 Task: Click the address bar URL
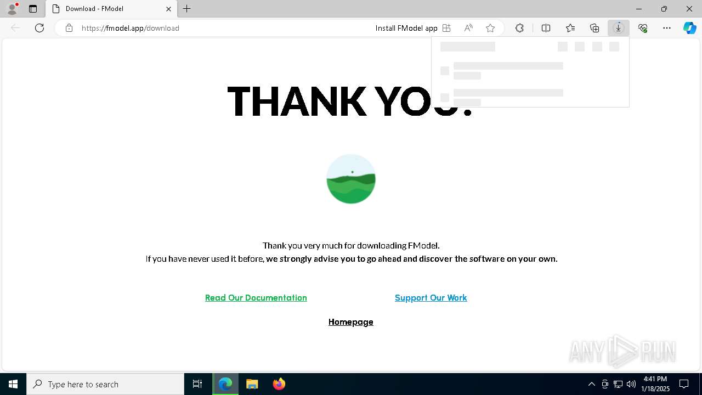click(x=131, y=28)
